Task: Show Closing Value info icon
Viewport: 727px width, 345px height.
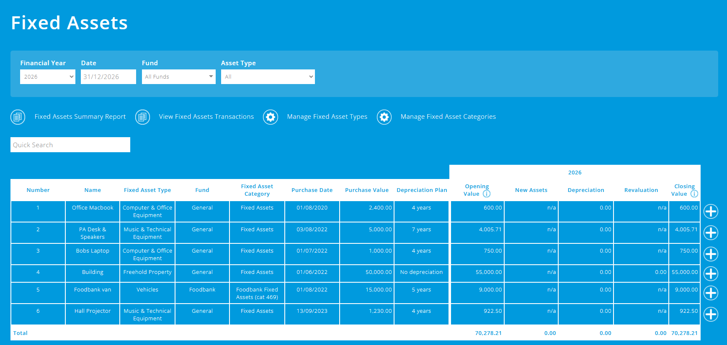Action: click(x=694, y=194)
